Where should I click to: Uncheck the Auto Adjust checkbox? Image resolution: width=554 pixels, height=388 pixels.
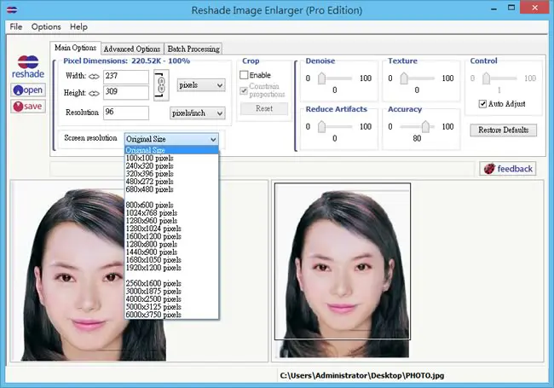pos(482,104)
